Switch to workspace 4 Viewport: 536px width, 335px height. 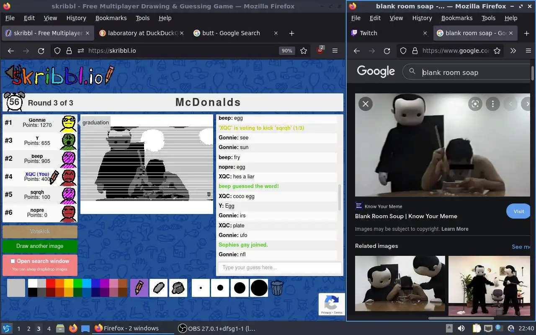[x=49, y=329]
